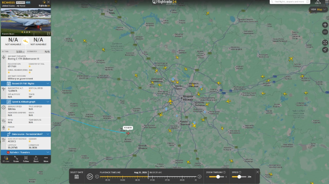
Task: Decrease timeline zoom with minus sign
Action: pos(207,177)
